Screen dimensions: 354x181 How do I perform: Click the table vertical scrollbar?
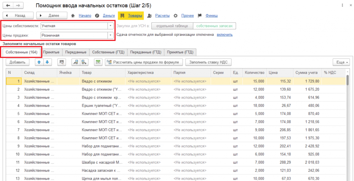[x=348, y=79]
